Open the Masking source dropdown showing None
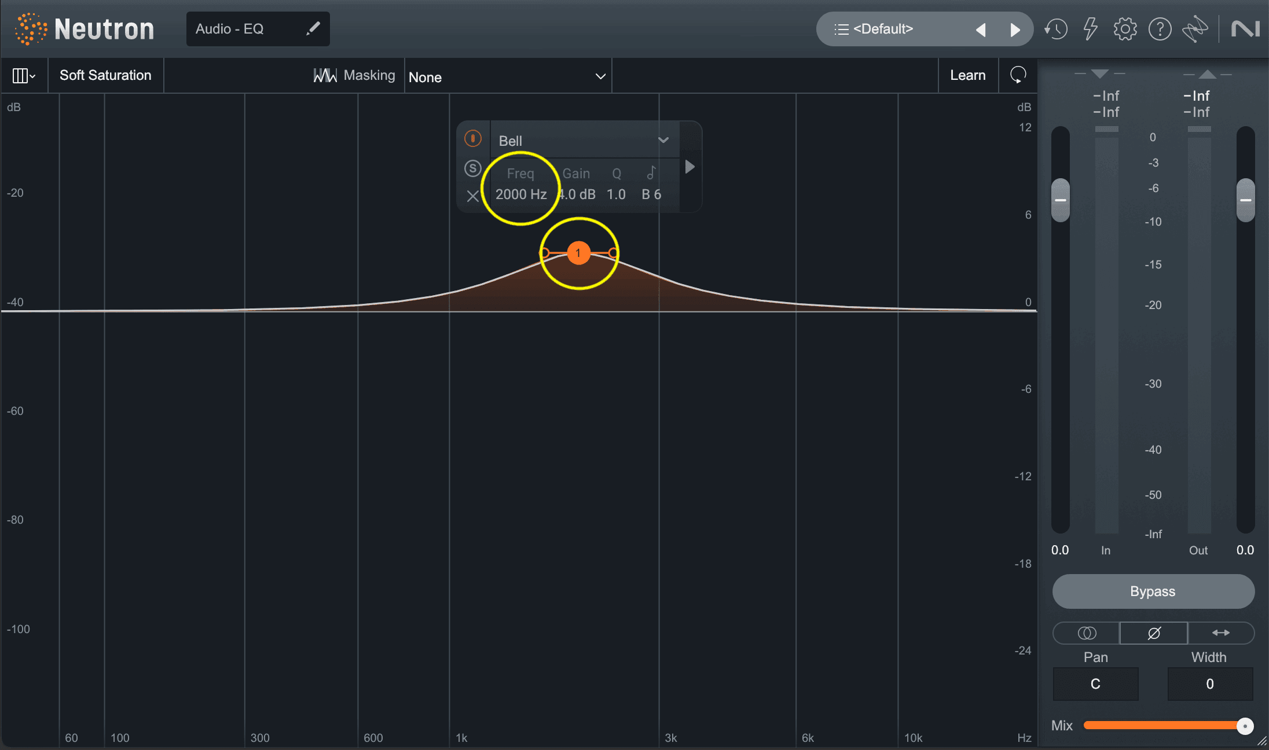Screen dimensions: 1269x750 [x=508, y=77]
